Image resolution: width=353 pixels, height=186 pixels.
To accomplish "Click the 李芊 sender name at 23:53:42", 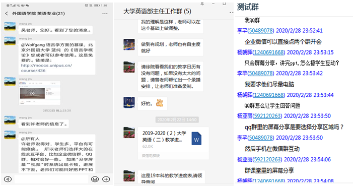I will pyautogui.click(x=242, y=73).
